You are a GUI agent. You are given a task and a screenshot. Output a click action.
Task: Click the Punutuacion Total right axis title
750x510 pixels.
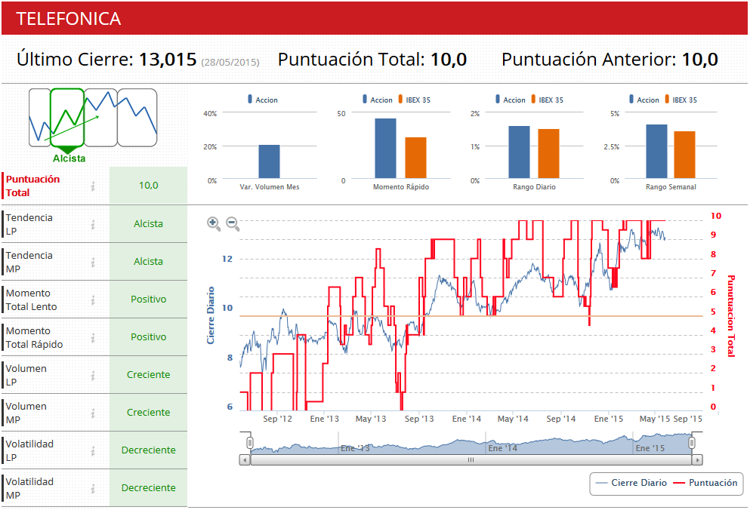coord(731,316)
